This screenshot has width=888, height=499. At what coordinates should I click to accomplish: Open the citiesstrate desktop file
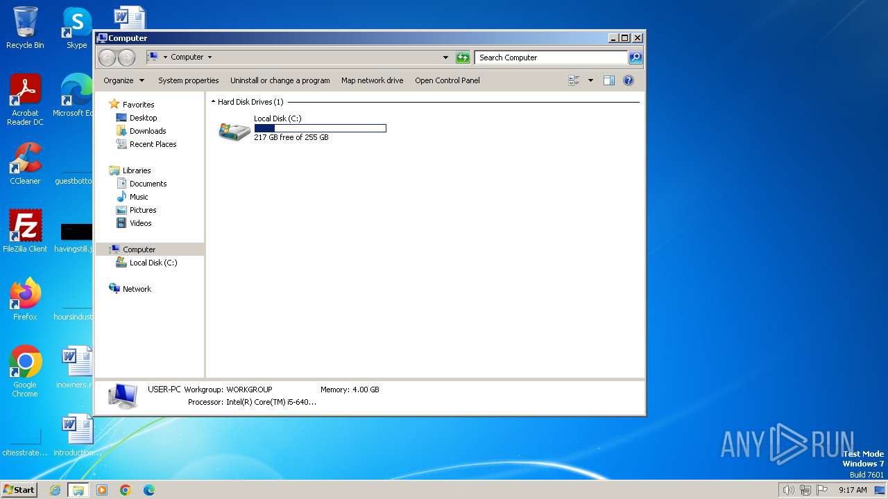tap(25, 444)
